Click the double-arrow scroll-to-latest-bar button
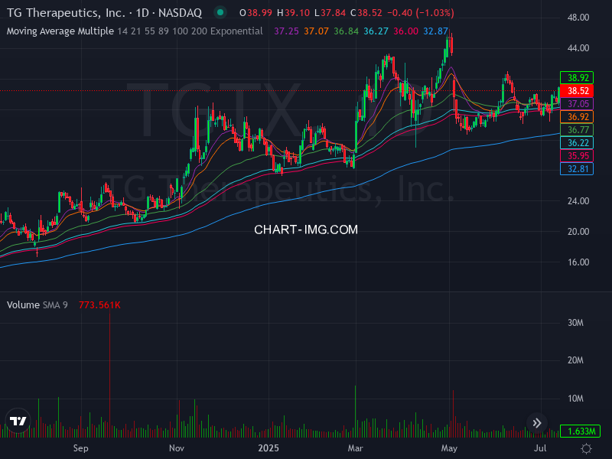The height and width of the screenshot is (459, 612). pyautogui.click(x=537, y=422)
